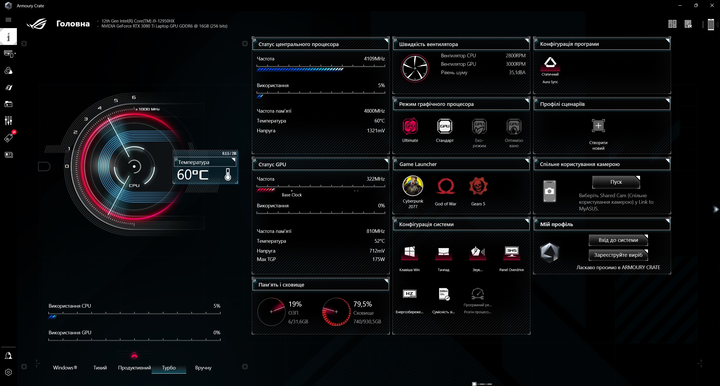Launch Cyberpunk 2077 from Game Launcher
The width and height of the screenshot is (720, 386).
tap(413, 186)
